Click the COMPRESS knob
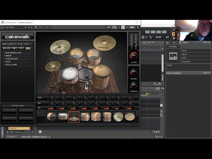 click(134, 85)
